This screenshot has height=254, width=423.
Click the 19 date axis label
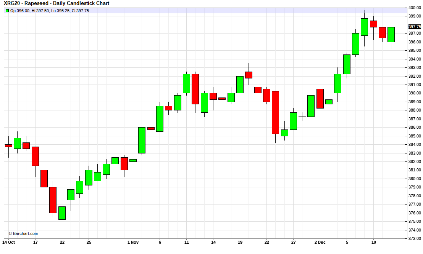click(x=240, y=242)
